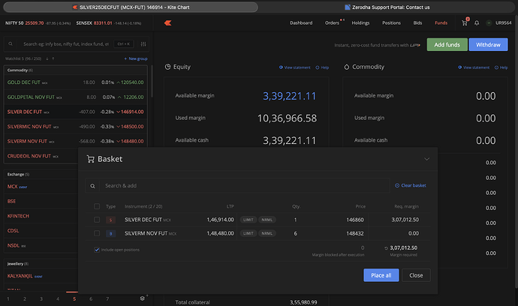
Task: Click the Add funds button
Action: click(x=447, y=45)
